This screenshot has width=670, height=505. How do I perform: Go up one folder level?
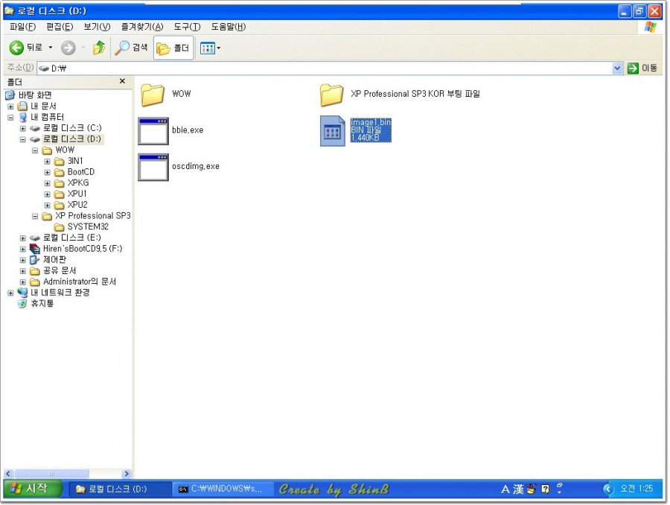point(99,48)
